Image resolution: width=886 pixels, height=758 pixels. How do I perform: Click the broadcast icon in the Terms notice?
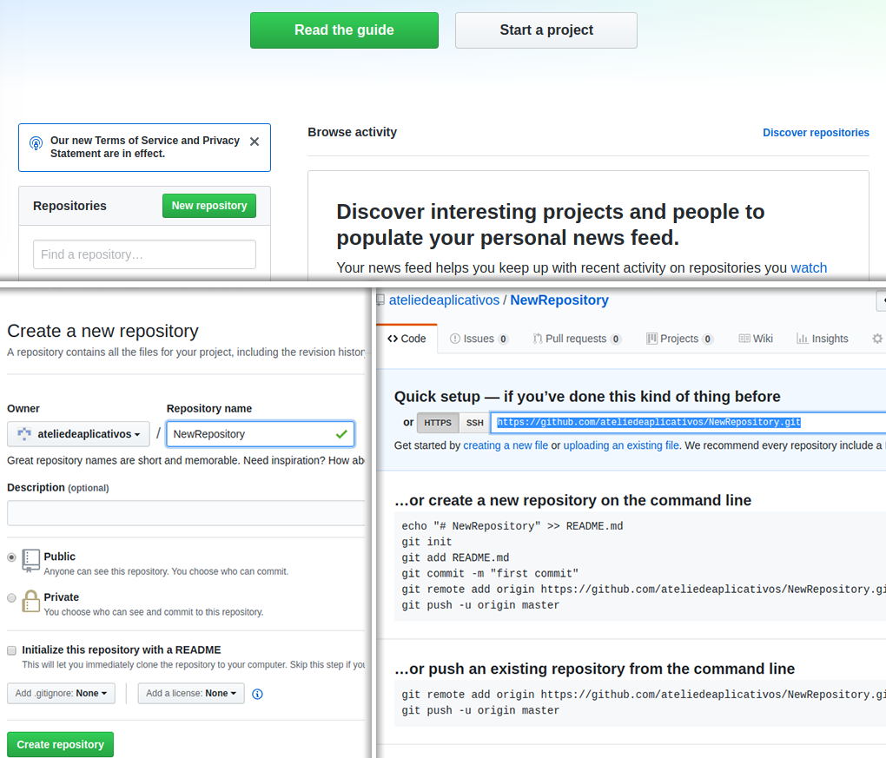(34, 141)
